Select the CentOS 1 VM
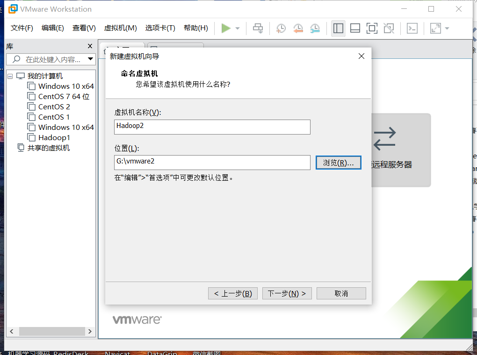This screenshot has height=355, width=477. [54, 117]
